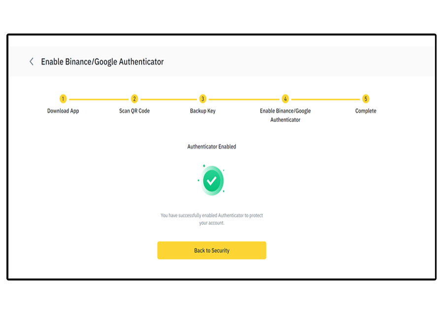The width and height of the screenshot is (443, 314).
Task: Click the Complete step label
Action: pyautogui.click(x=366, y=111)
